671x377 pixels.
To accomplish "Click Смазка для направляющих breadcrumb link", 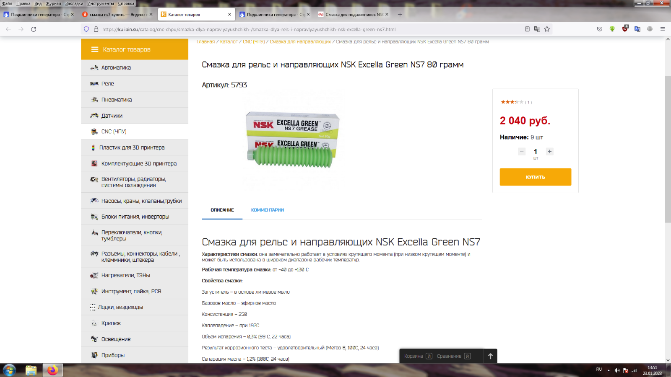I will tap(300, 42).
